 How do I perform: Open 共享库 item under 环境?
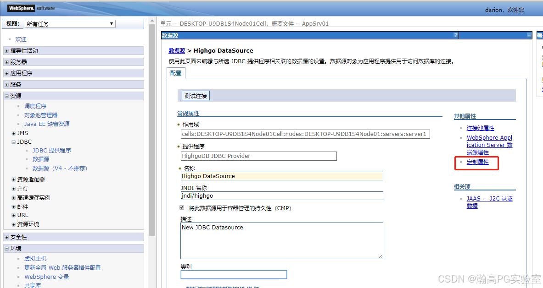(x=33, y=285)
